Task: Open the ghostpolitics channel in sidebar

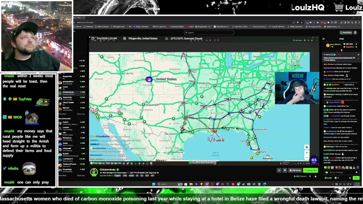Action: pyautogui.click(x=71, y=82)
